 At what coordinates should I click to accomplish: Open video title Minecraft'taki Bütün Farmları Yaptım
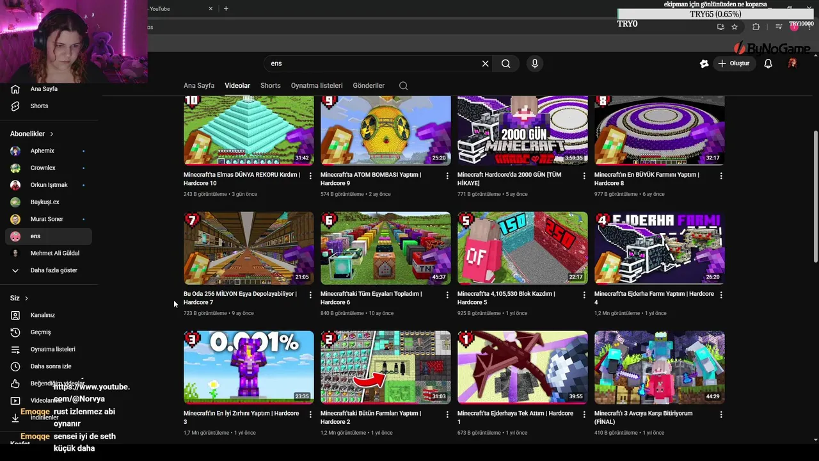pos(370,417)
